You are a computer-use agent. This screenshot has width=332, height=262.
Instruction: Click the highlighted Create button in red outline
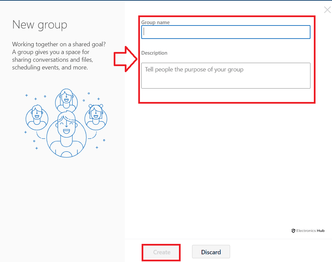161,252
